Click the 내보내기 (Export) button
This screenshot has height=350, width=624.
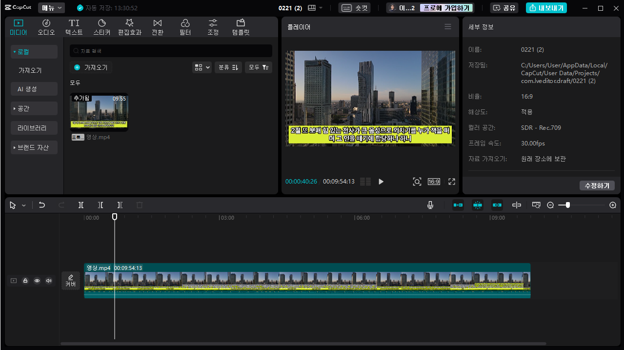(x=546, y=8)
